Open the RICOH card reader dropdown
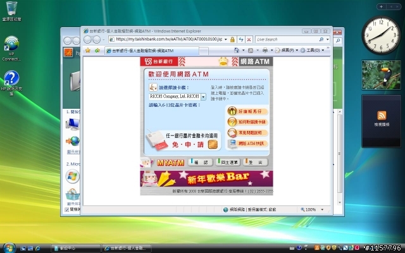405x253 pixels. (x=203, y=97)
